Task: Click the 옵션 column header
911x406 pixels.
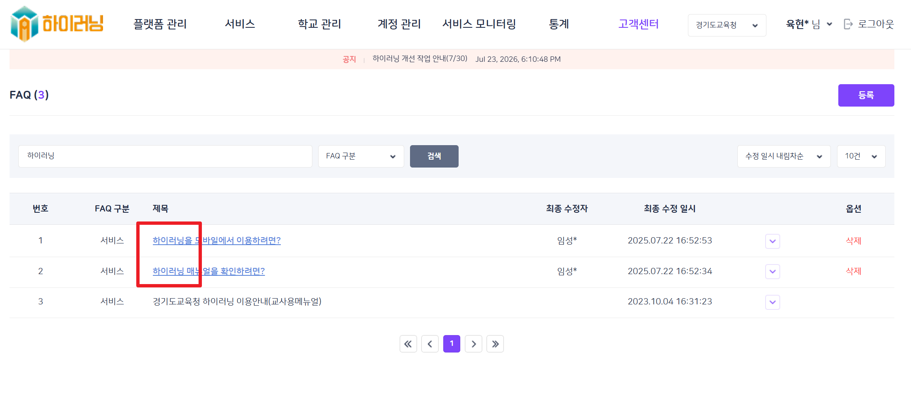Action: pos(854,209)
